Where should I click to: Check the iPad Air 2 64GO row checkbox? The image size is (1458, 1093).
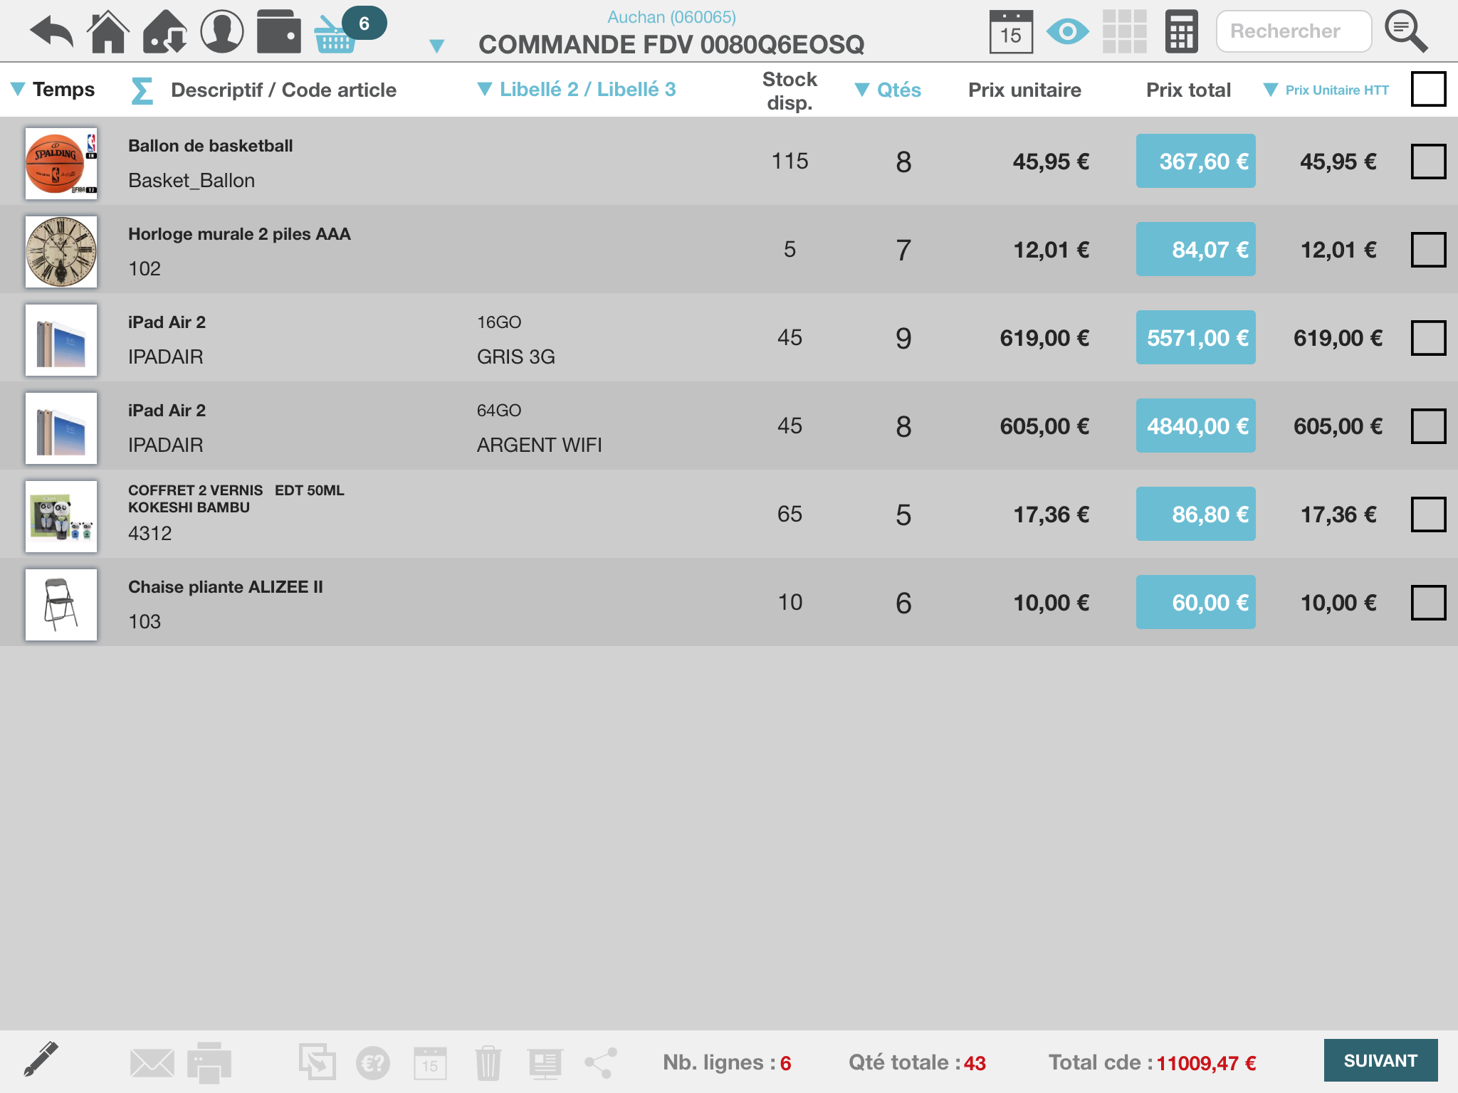[x=1428, y=426]
